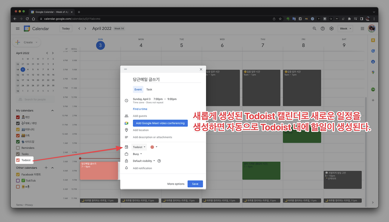Open the browser home page
The width and height of the screenshot is (389, 222).
[34, 19]
